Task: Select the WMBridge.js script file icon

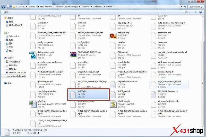Action: tap(113, 104)
